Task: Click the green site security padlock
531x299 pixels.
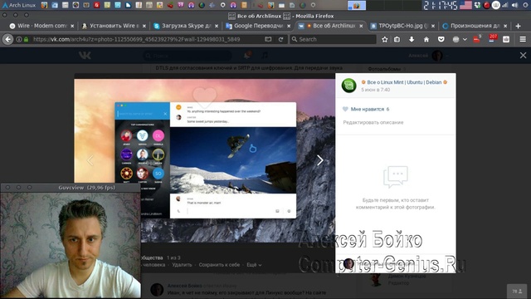Action: click(x=26, y=39)
